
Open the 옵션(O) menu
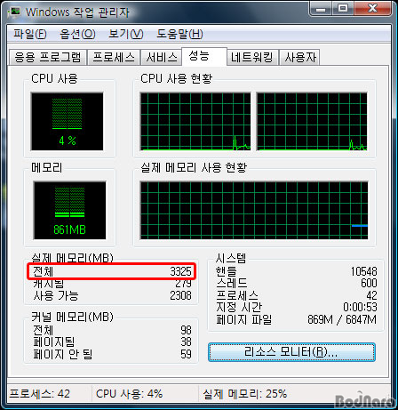pyautogui.click(x=77, y=34)
